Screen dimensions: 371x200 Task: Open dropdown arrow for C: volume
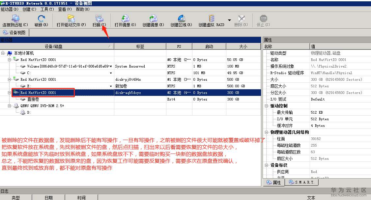111,73
